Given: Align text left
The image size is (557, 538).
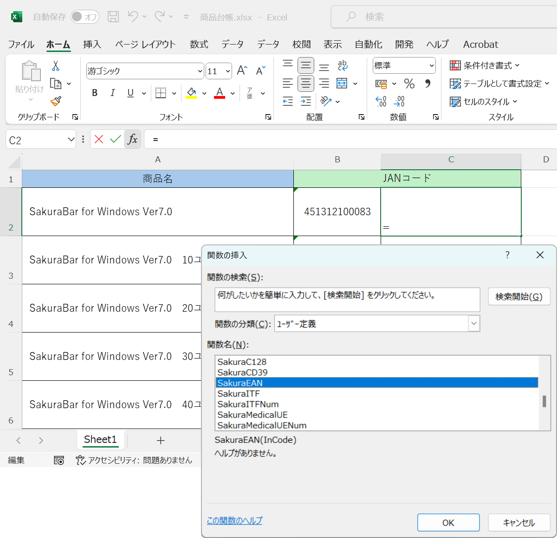Looking at the screenshot, I should pyautogui.click(x=288, y=83).
